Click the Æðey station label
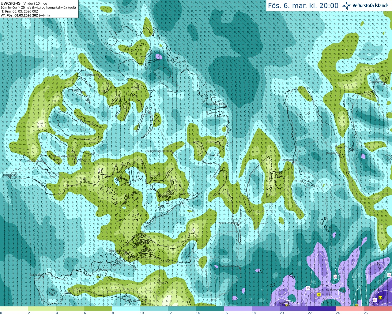Screen dimensions: 392x315 (134, 88)
